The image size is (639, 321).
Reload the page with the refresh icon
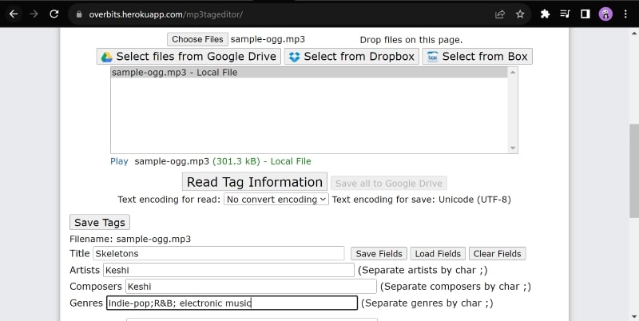coord(54,14)
